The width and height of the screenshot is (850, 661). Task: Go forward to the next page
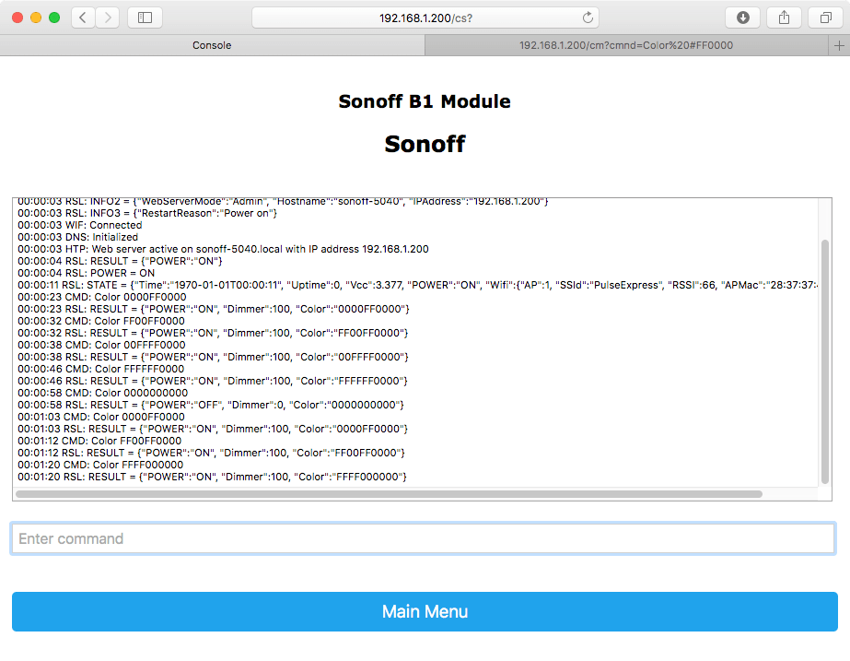(x=108, y=18)
